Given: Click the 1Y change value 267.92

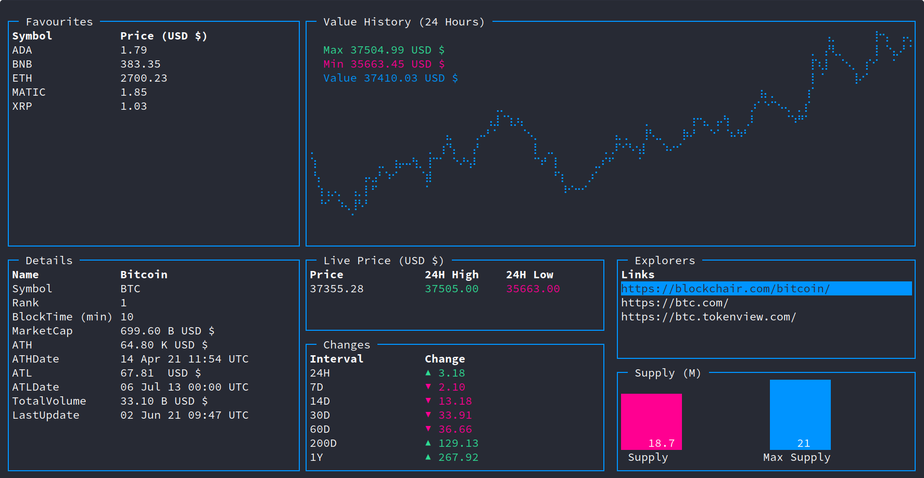Looking at the screenshot, I should point(458,457).
